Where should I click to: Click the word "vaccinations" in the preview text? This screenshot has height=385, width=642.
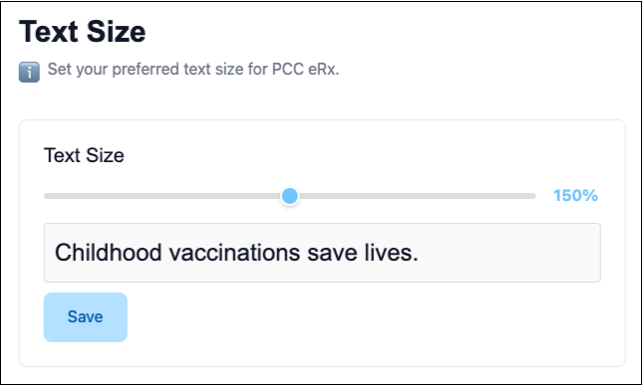point(234,252)
